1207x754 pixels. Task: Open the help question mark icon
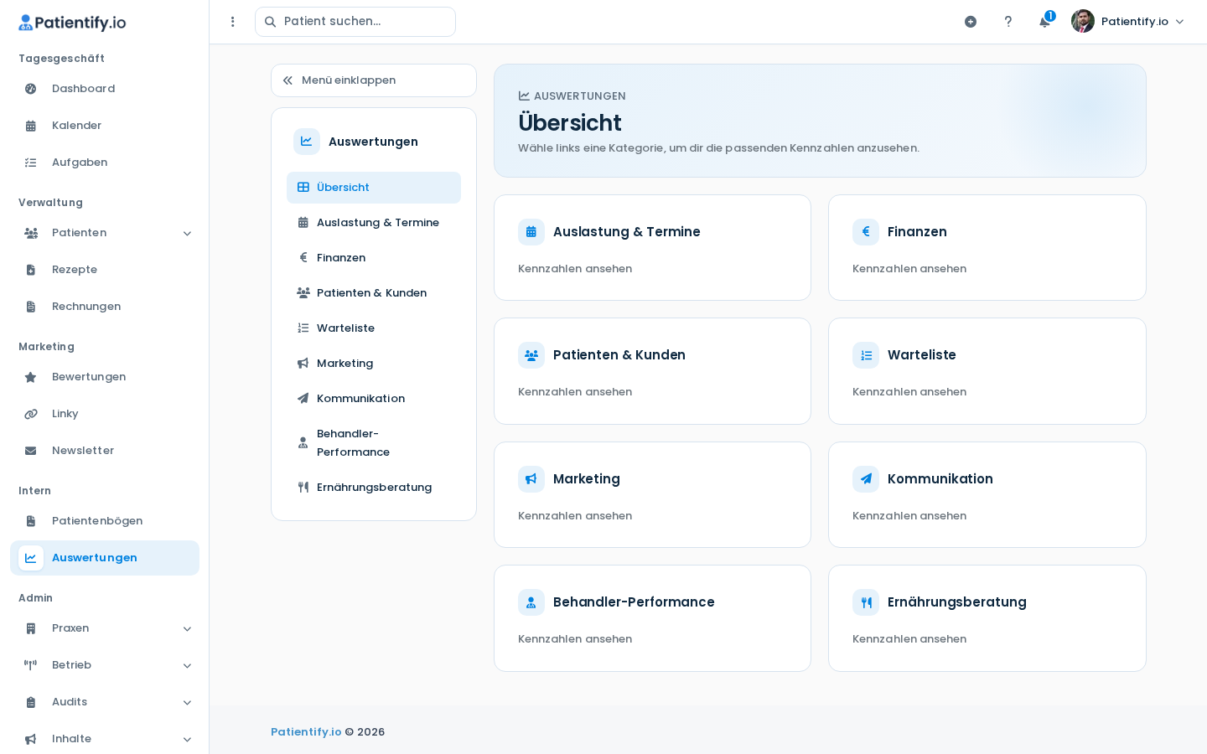tap(1008, 22)
